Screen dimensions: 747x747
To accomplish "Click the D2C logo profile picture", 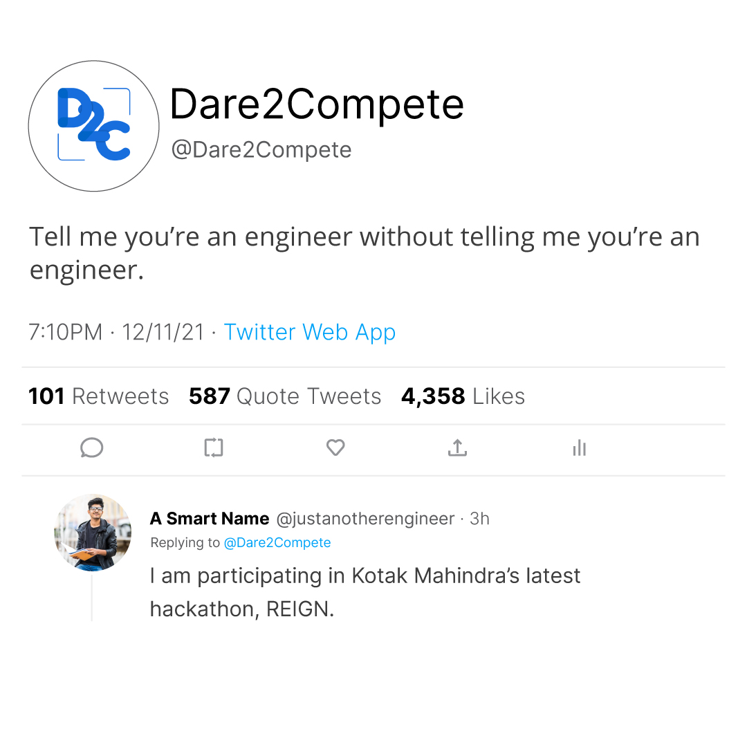I will coord(94,126).
